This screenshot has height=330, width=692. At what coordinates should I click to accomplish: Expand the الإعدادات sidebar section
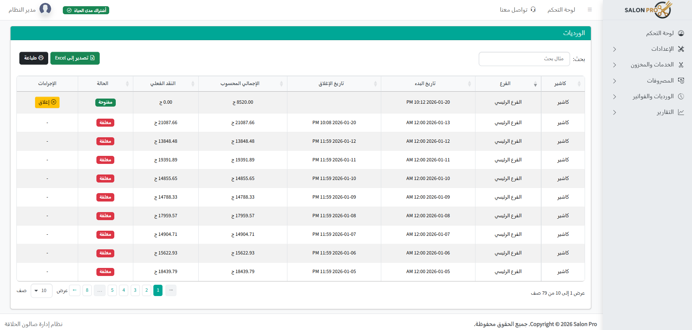point(614,49)
